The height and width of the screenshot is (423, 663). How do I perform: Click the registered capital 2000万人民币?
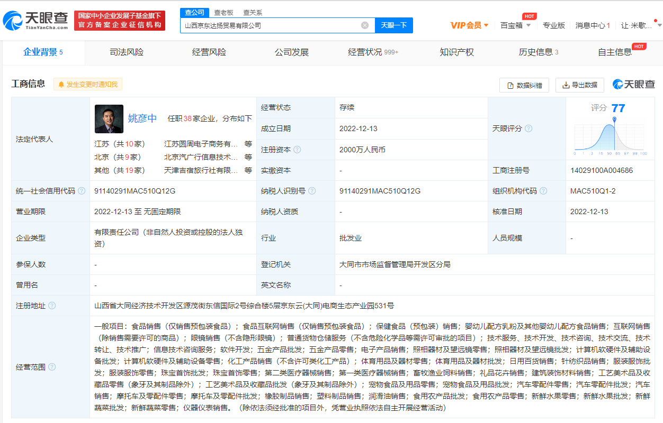362,150
